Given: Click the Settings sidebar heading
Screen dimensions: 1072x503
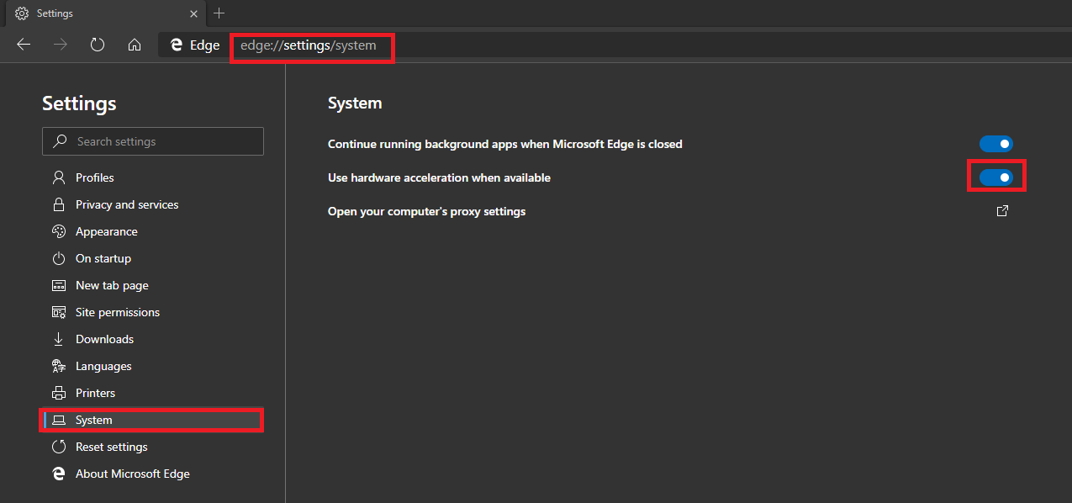Looking at the screenshot, I should coord(79,103).
